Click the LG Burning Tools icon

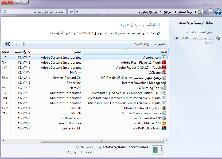[164, 88]
